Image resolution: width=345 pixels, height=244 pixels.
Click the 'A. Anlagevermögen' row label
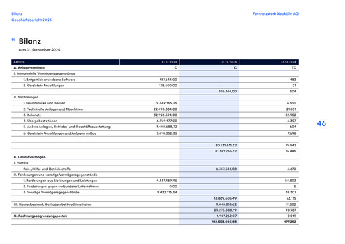click(30, 67)
